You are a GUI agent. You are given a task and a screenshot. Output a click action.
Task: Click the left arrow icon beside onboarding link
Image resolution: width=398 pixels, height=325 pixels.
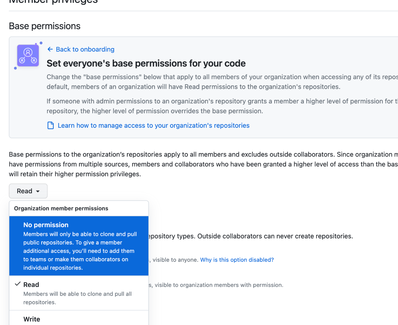click(50, 49)
